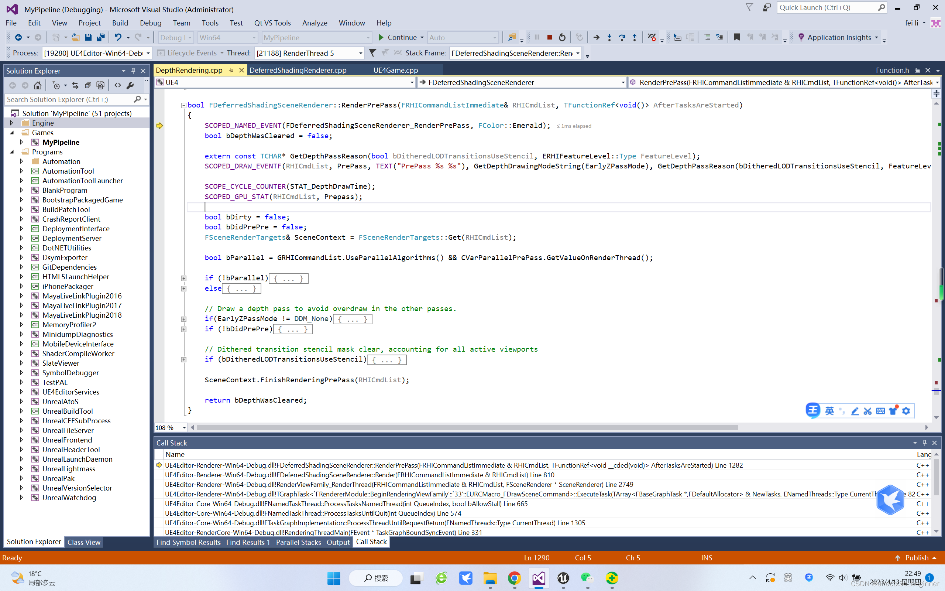Click the Lifecycle Events button

191,53
